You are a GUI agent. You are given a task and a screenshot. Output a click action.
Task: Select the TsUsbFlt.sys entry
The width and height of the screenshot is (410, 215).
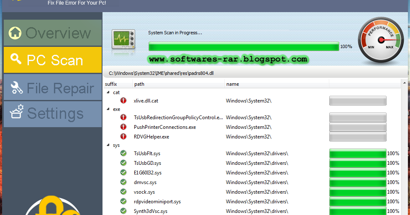click(x=147, y=154)
